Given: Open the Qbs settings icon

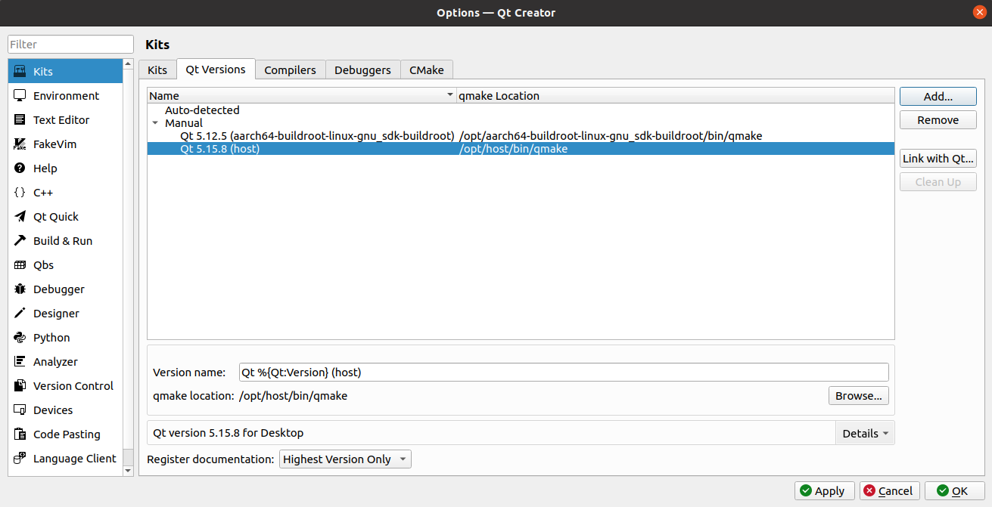Looking at the screenshot, I should click(20, 264).
